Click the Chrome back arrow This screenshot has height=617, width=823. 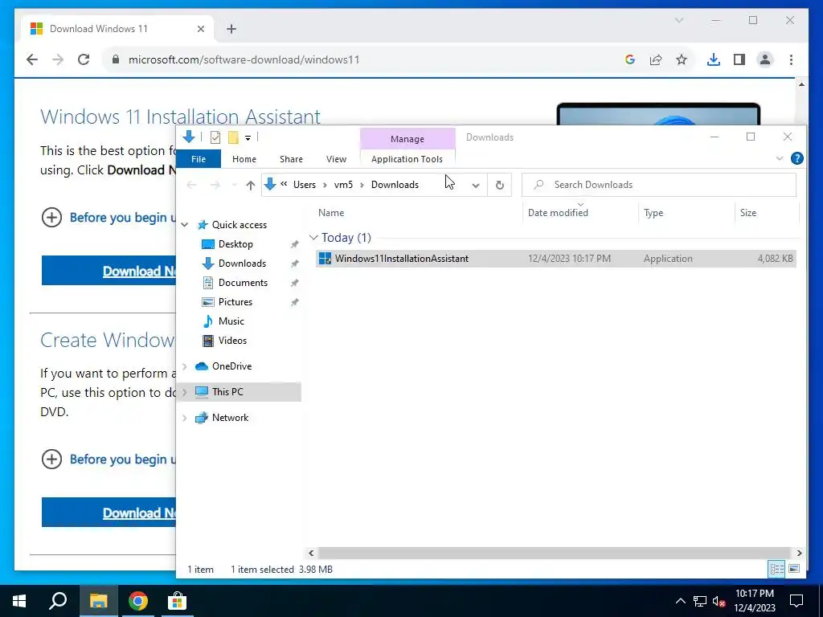[x=32, y=59]
